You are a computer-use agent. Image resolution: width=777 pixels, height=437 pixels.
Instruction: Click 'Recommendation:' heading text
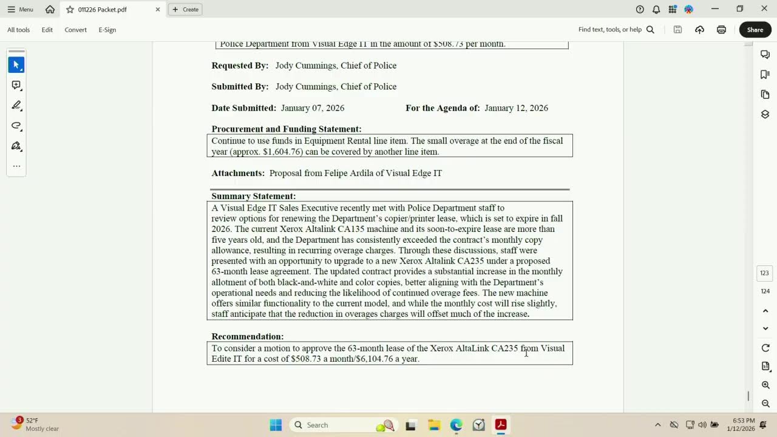[248, 336]
